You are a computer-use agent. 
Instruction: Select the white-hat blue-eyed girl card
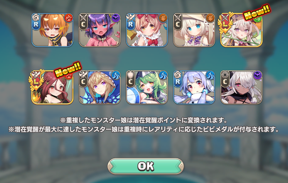194,30
